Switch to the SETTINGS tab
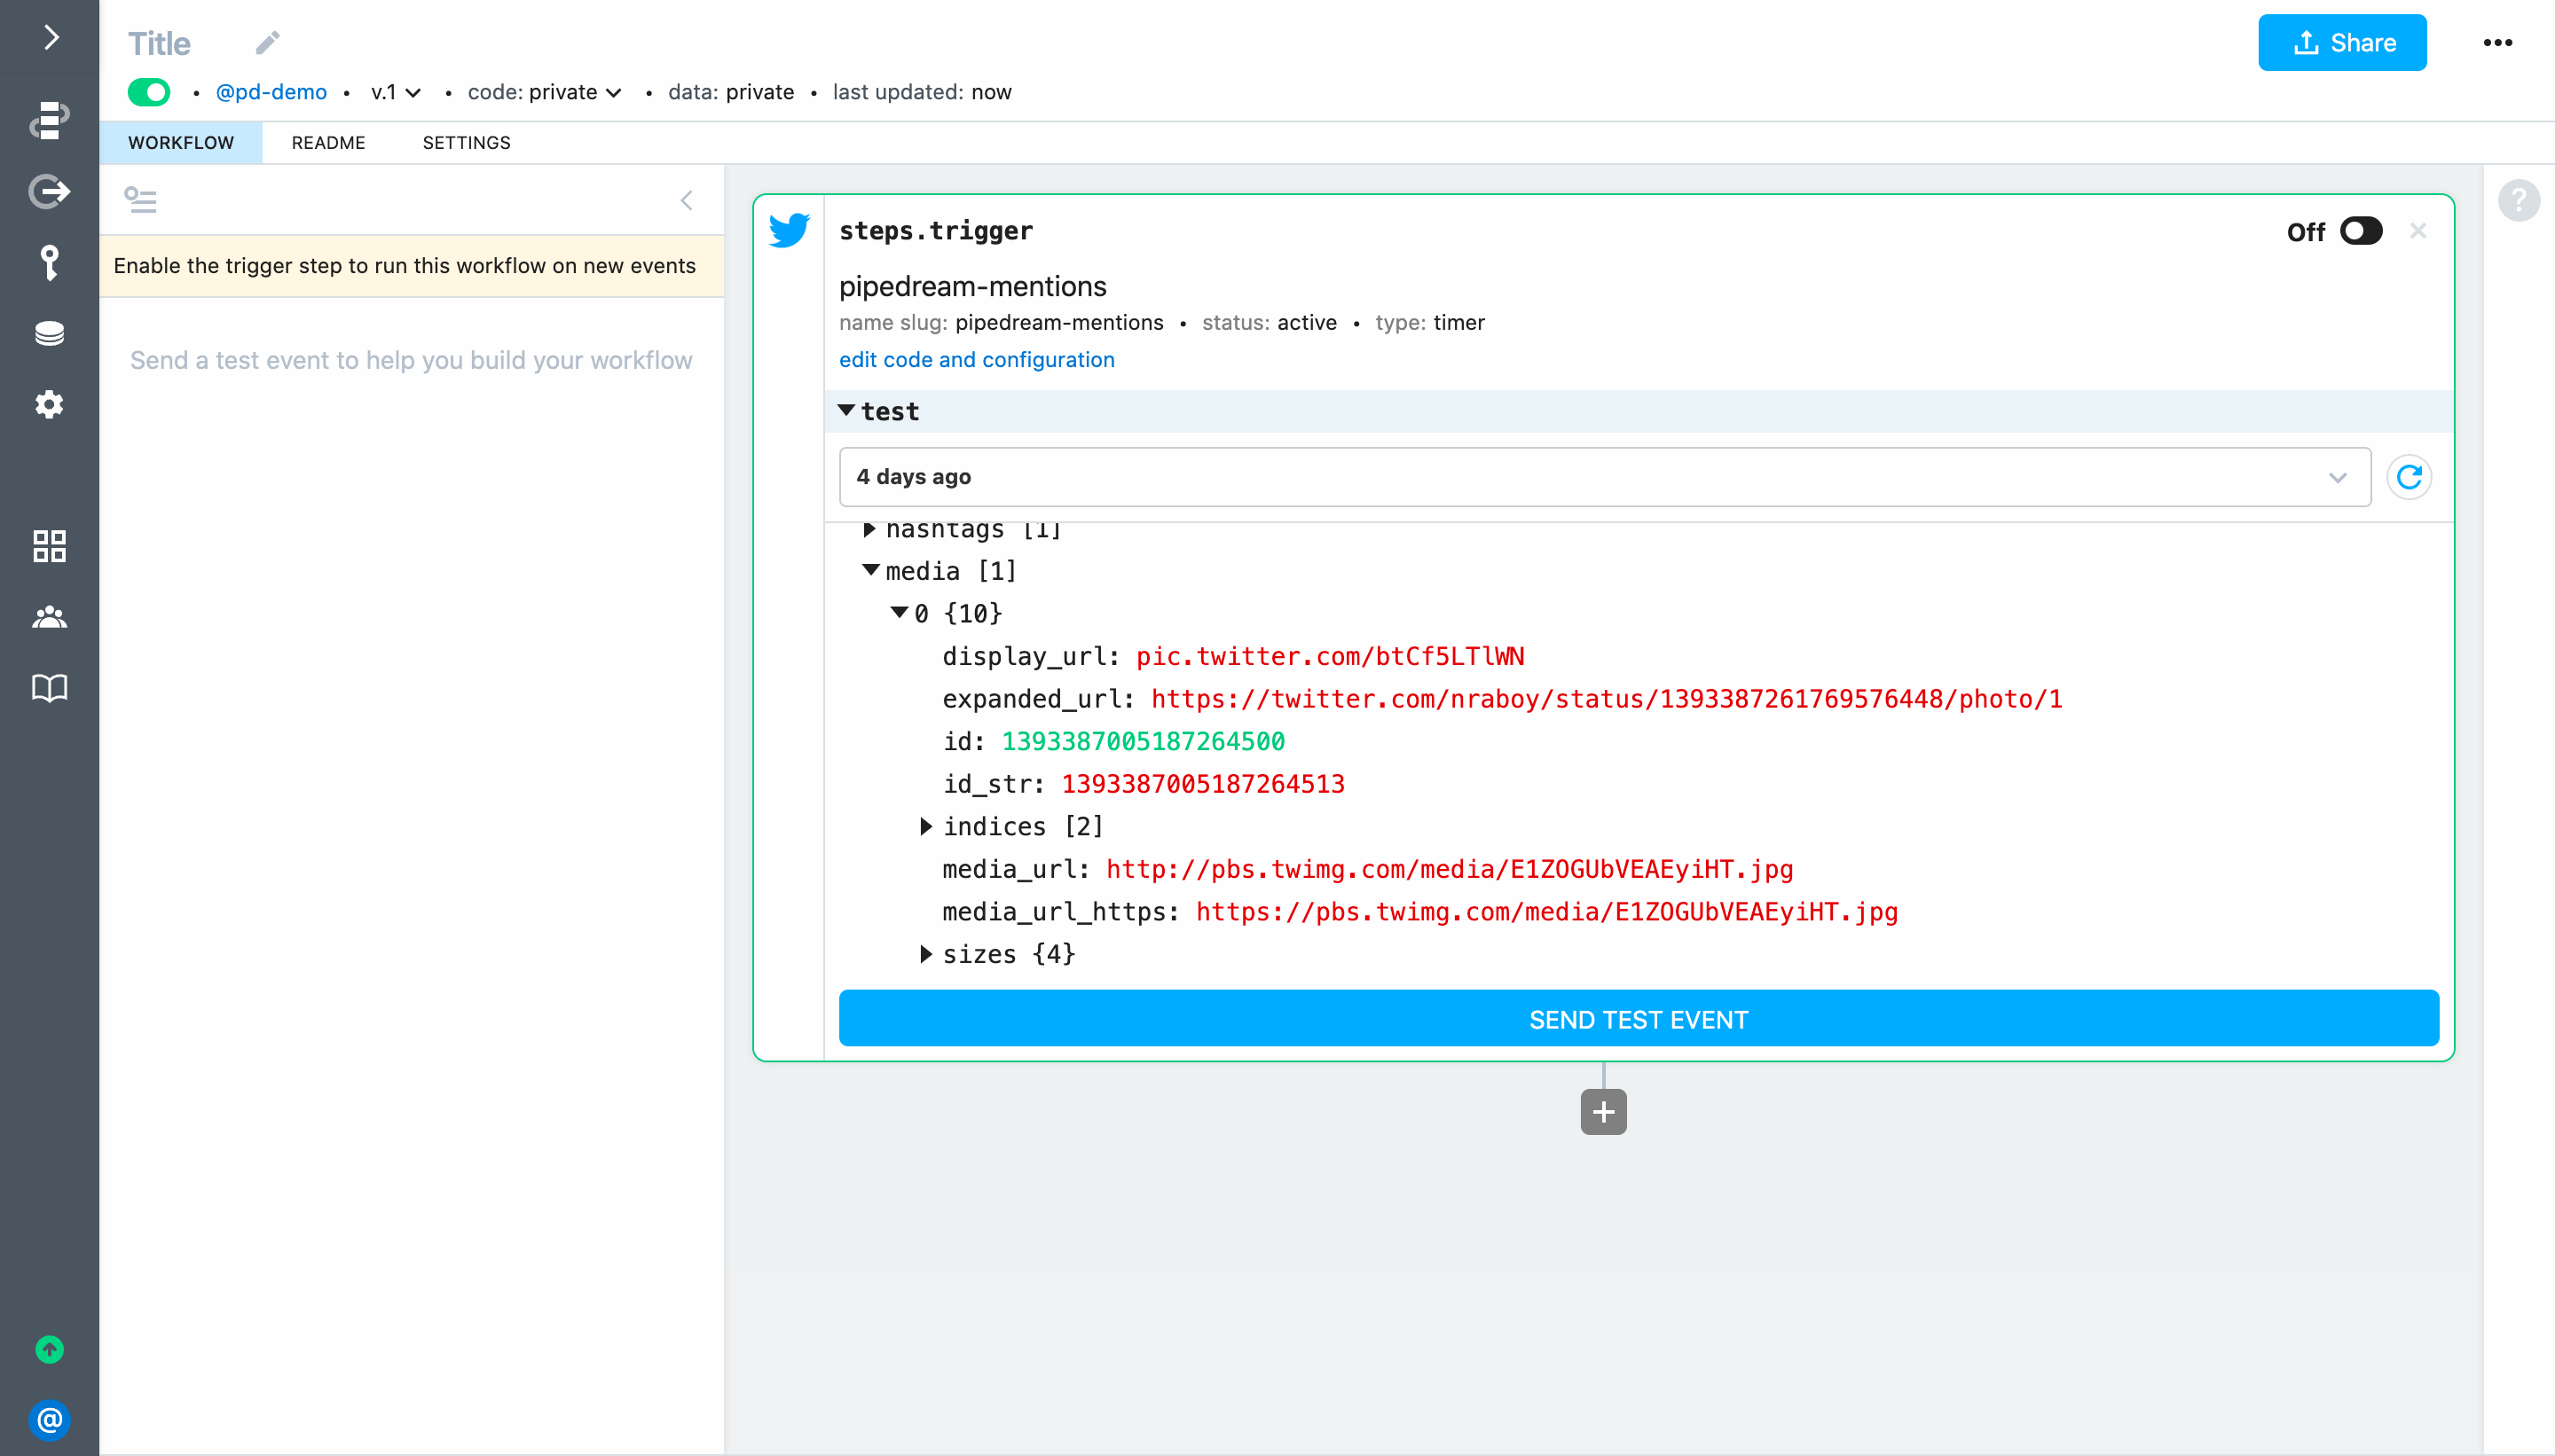The image size is (2555, 1456). (466, 143)
